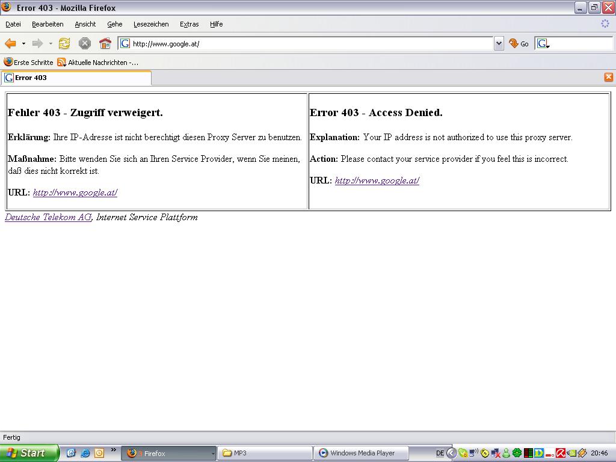Select the Error 403 tab

(x=76, y=78)
